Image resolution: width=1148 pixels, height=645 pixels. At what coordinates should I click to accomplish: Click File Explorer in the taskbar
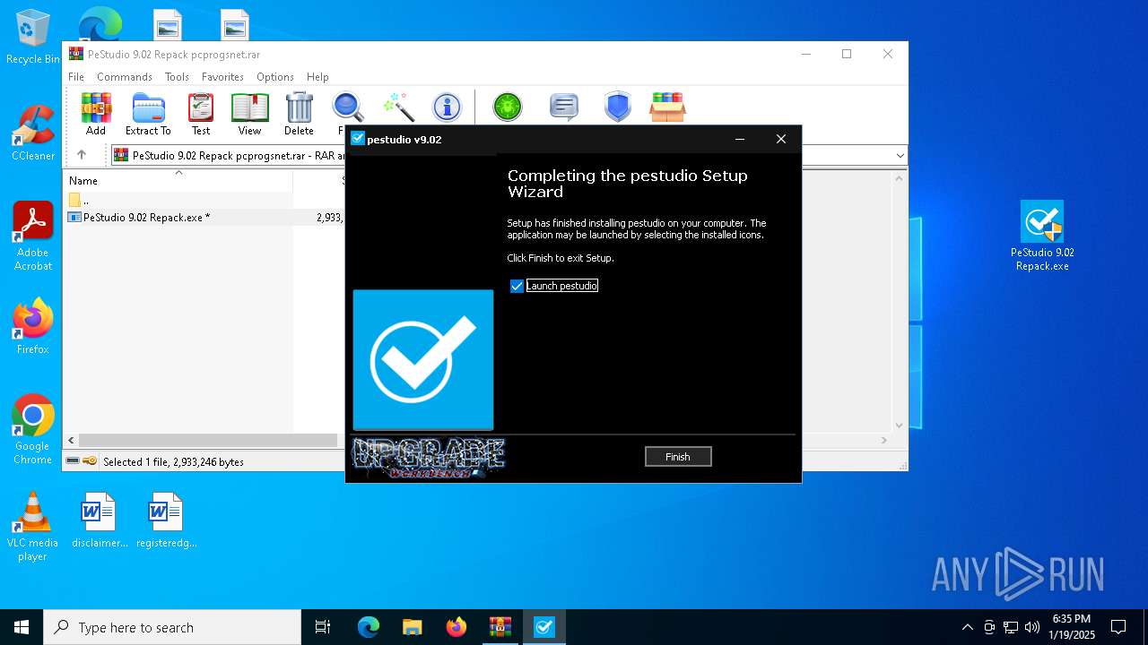(x=413, y=627)
